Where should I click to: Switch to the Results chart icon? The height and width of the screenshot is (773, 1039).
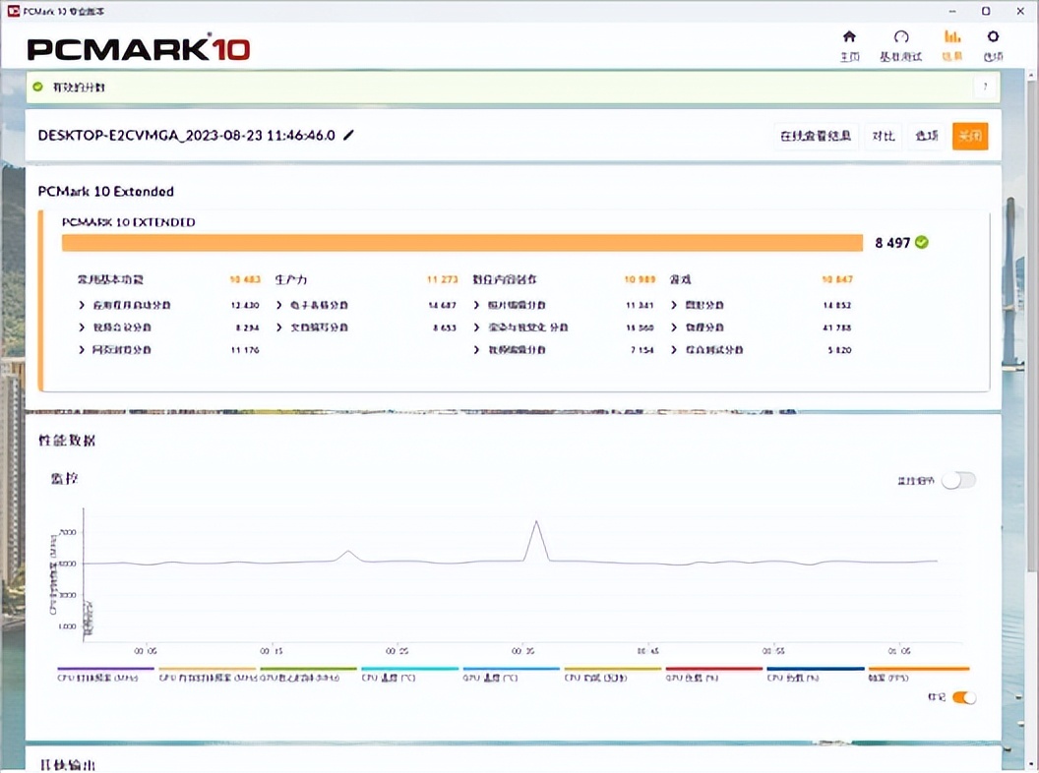pos(951,38)
